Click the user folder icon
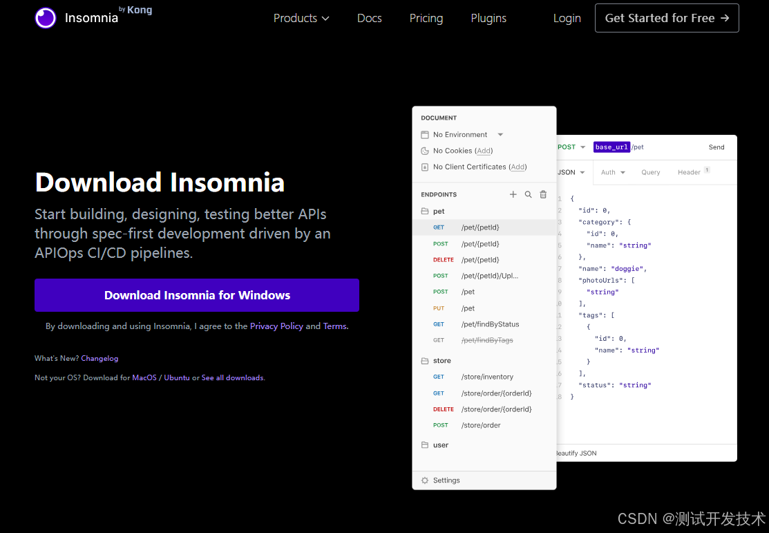 click(425, 445)
